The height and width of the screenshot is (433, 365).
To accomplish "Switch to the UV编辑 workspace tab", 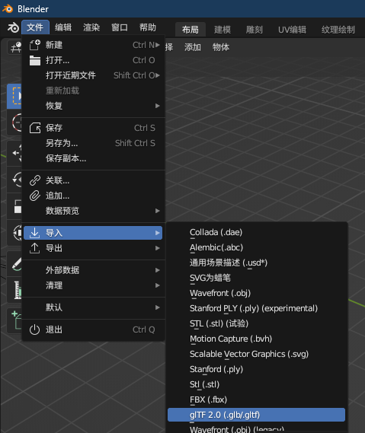I will pos(292,30).
